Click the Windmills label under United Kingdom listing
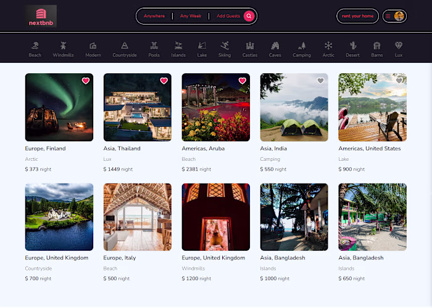The width and height of the screenshot is (432, 308). [x=193, y=269]
